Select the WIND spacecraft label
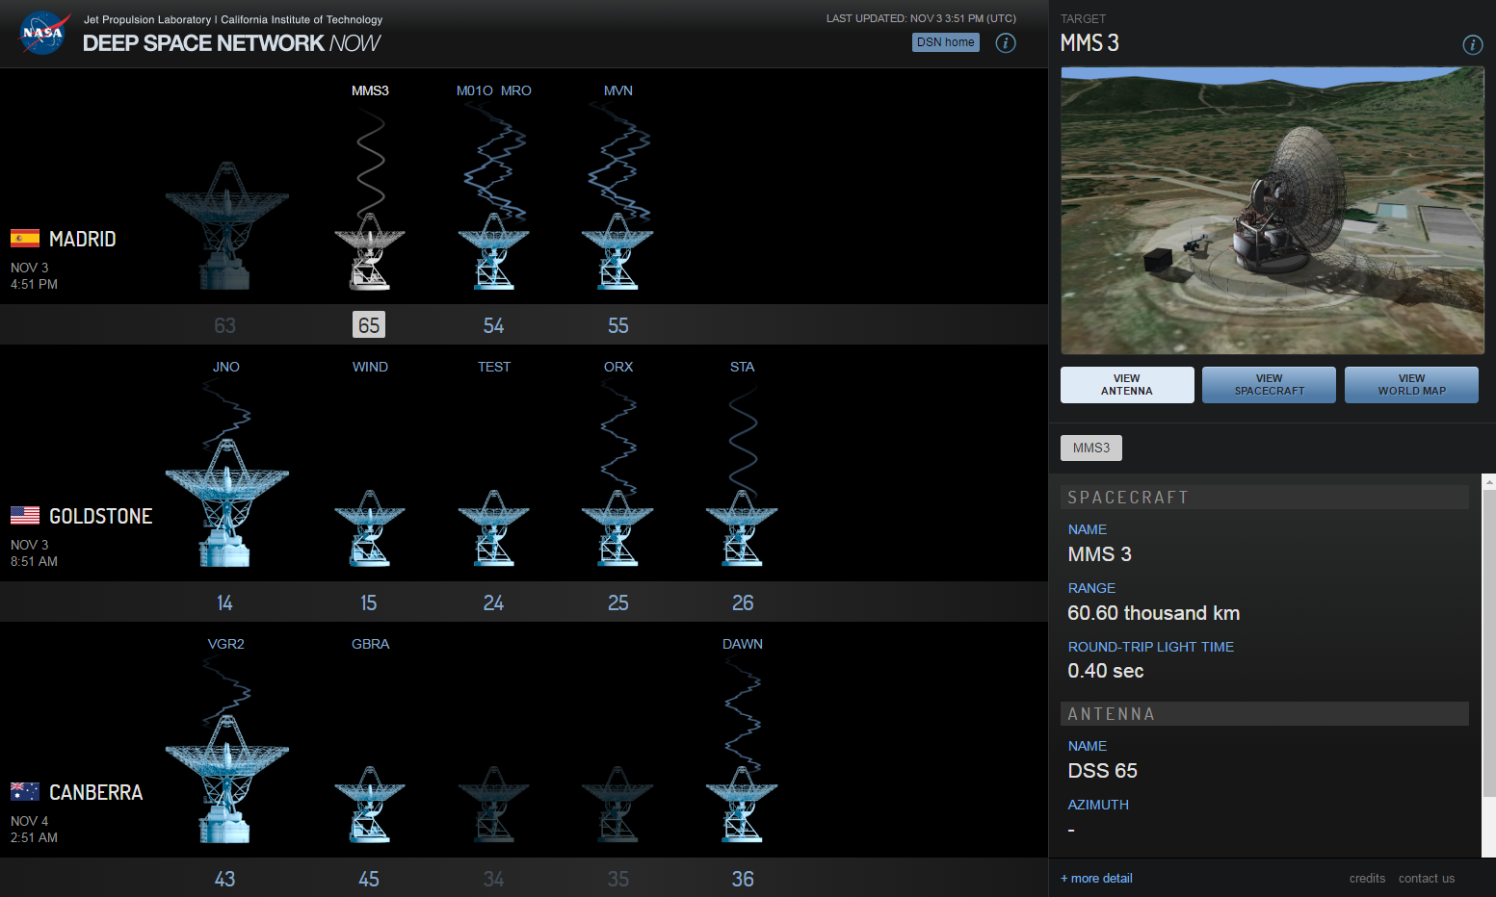 tap(370, 367)
